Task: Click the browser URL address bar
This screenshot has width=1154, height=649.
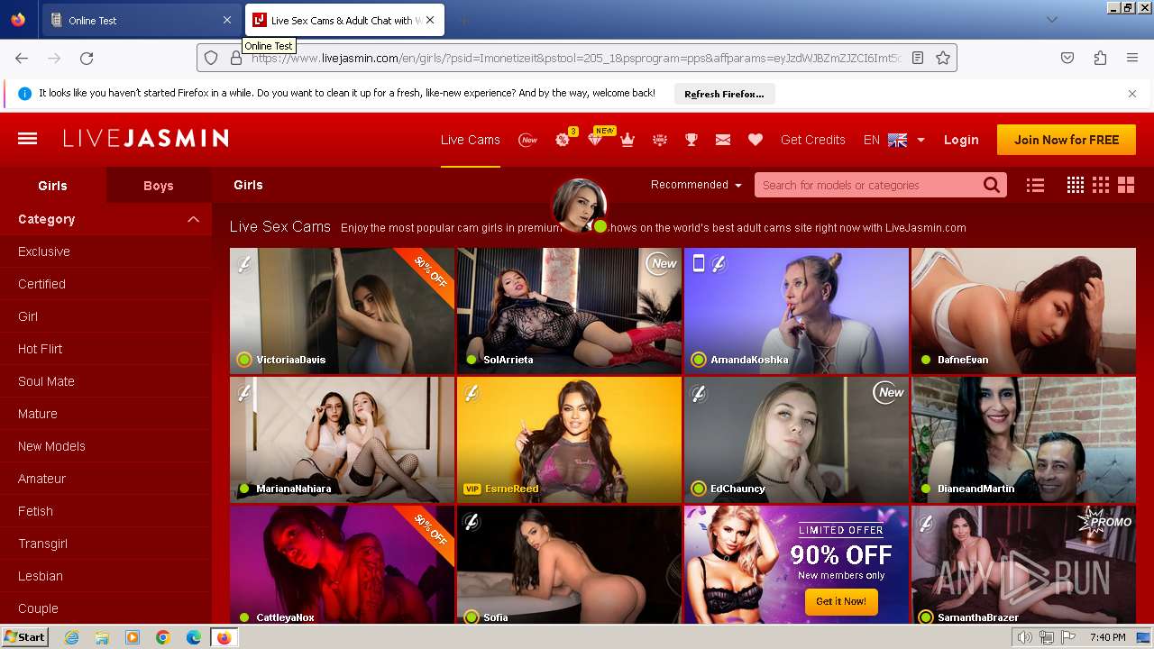Action: coord(575,58)
